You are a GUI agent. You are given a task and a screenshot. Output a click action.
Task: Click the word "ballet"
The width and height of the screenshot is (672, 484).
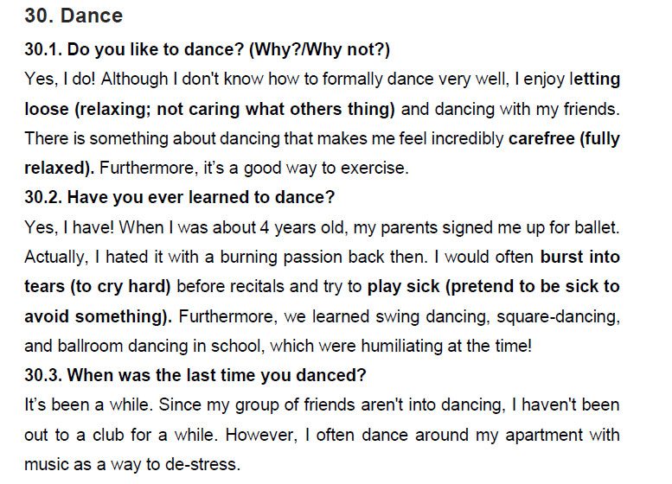point(598,227)
